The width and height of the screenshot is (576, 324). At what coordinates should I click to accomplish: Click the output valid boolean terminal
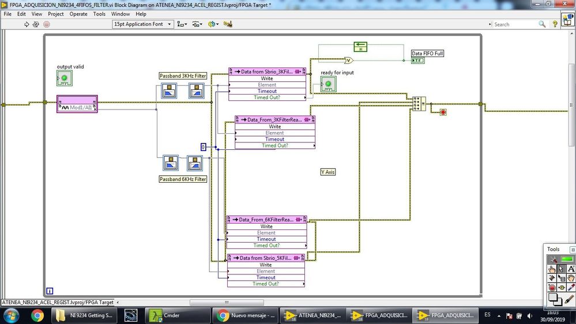(x=64, y=78)
